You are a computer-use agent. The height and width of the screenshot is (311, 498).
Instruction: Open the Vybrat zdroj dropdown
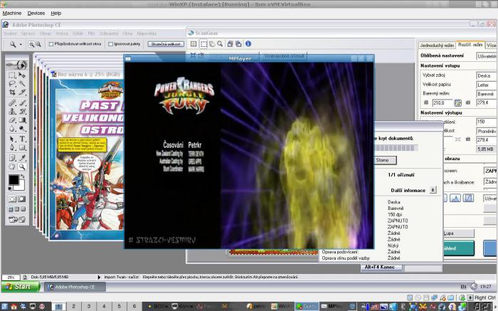point(487,75)
